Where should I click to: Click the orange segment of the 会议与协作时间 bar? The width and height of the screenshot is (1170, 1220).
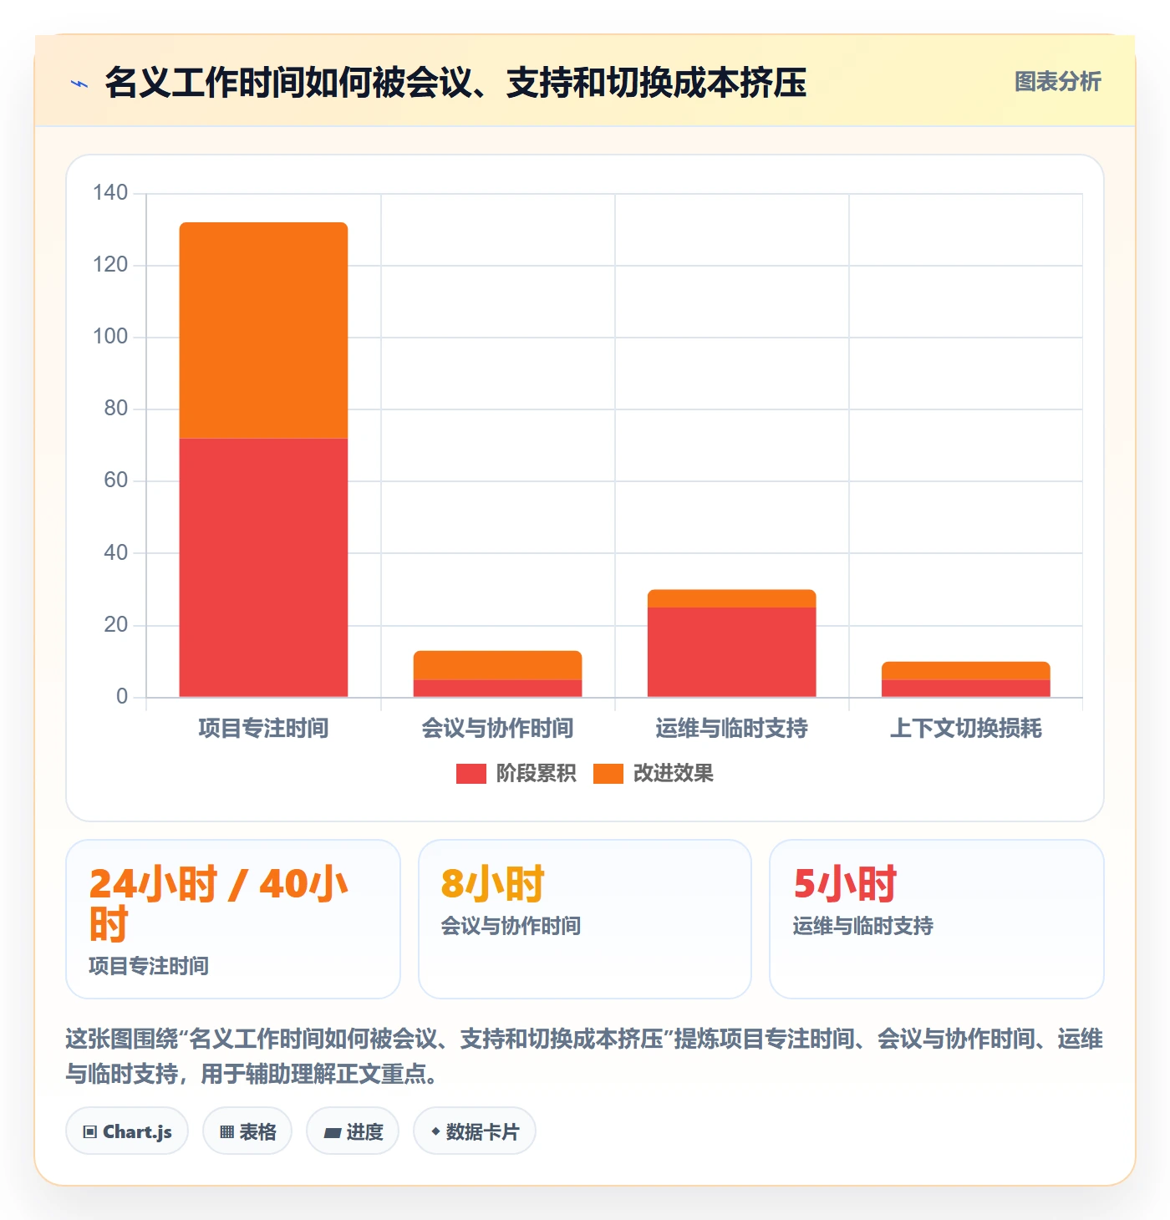point(497,665)
